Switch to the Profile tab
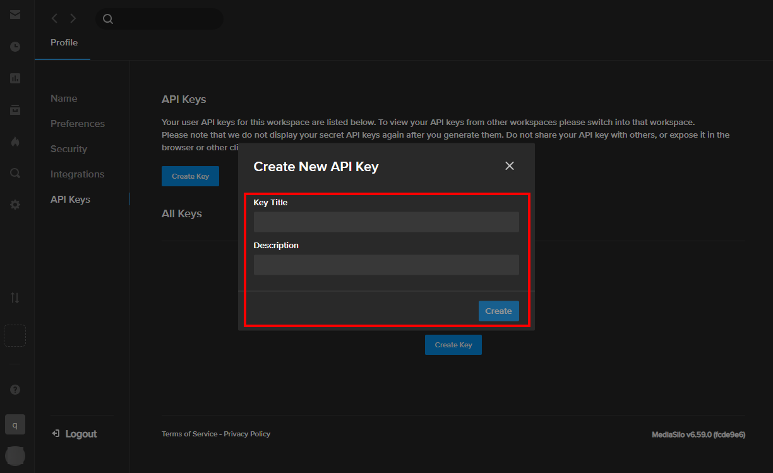Image resolution: width=773 pixels, height=473 pixels. click(64, 42)
